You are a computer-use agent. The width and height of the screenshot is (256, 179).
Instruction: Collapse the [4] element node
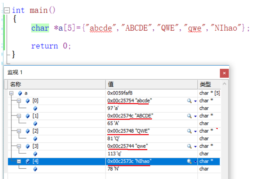pyautogui.click(x=19, y=162)
